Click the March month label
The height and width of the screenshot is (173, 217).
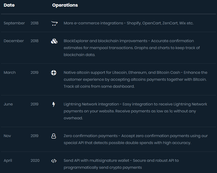coord(10,73)
